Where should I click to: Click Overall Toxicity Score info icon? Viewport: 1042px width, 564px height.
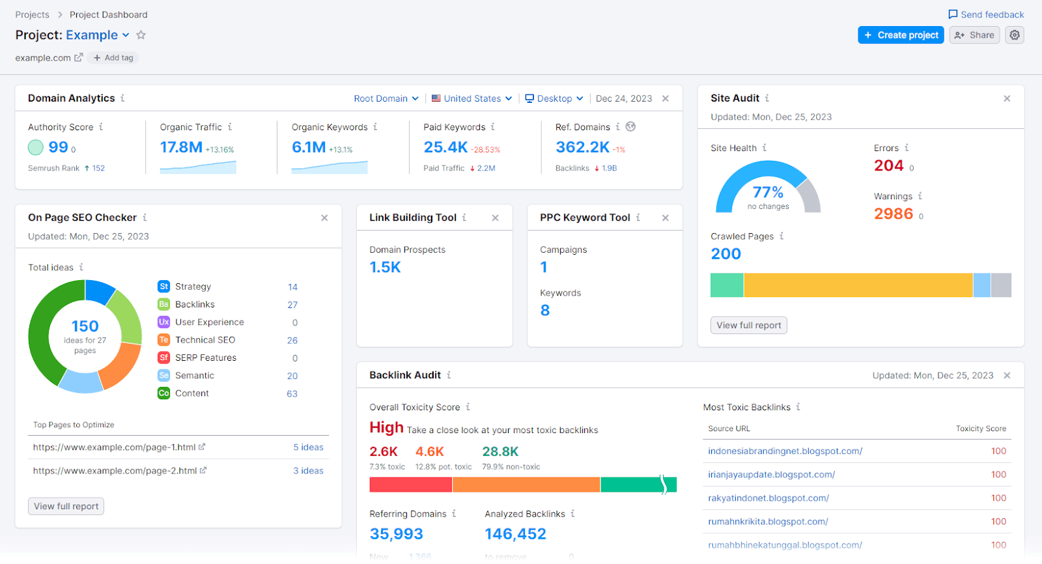[x=468, y=407]
